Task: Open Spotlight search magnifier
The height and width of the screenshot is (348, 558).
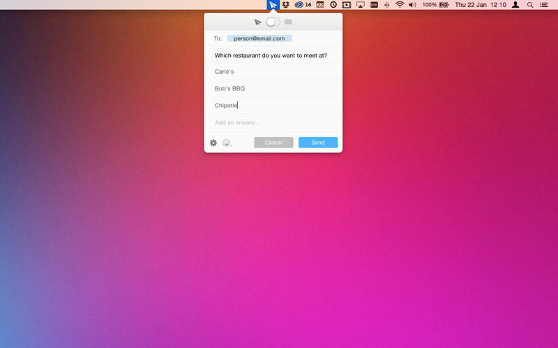Action: click(530, 5)
